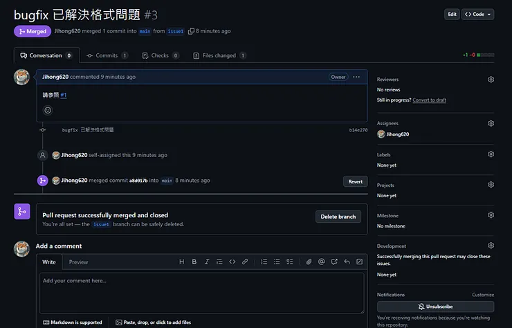View the +1 −0 diff stat indicator
Viewport: 512px width, 328px height.
(478, 55)
